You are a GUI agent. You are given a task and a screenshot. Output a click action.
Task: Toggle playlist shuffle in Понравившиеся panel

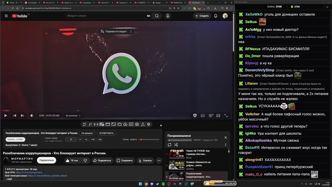176,145
